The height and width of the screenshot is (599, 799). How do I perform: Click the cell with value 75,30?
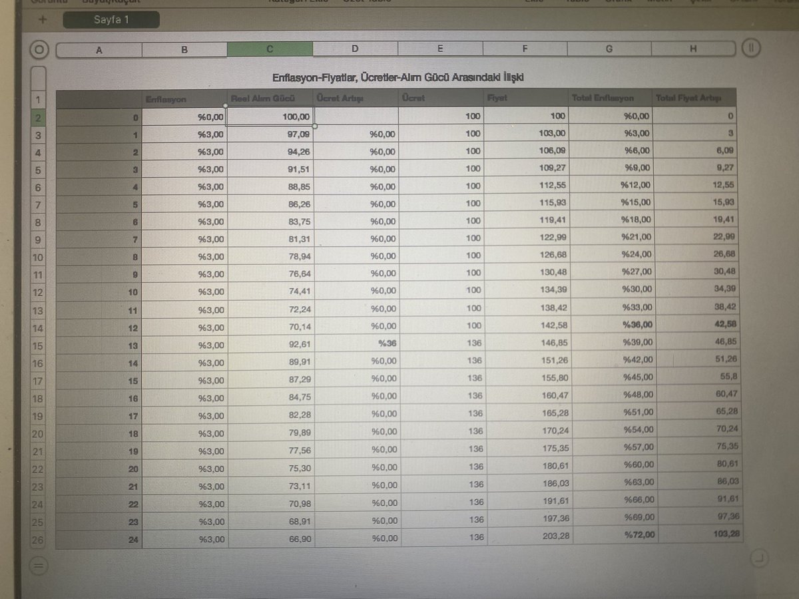pyautogui.click(x=271, y=468)
